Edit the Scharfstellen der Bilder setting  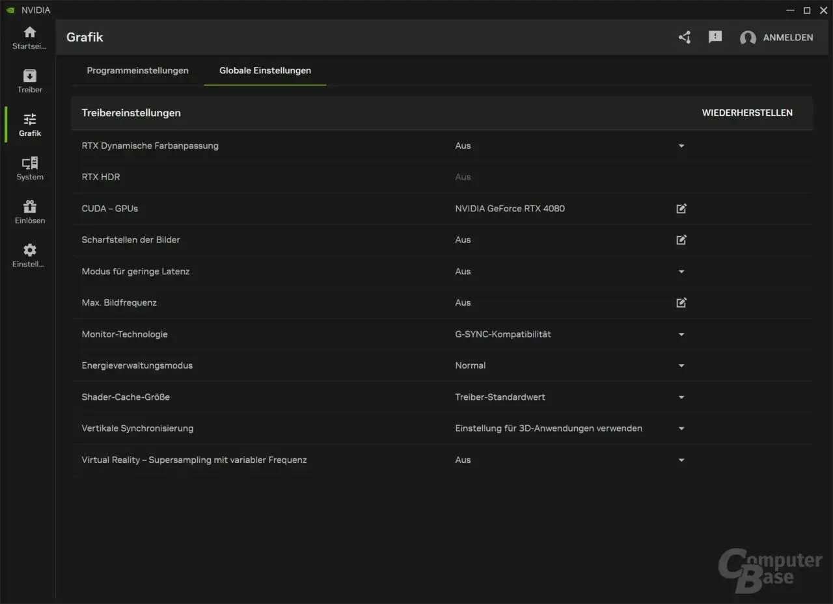click(x=681, y=240)
